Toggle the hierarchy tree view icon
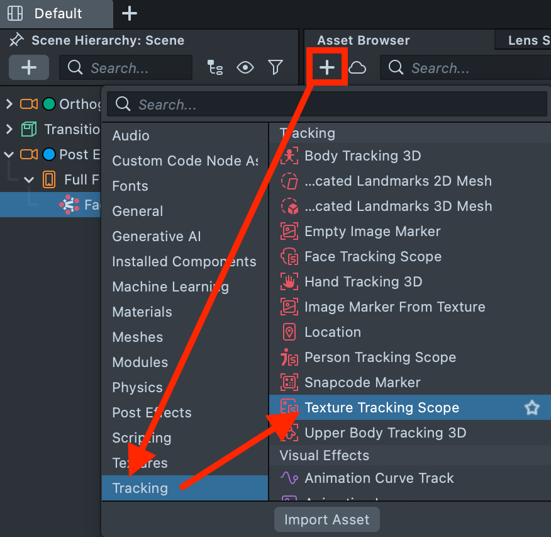Viewport: 551px width, 537px height. (215, 67)
